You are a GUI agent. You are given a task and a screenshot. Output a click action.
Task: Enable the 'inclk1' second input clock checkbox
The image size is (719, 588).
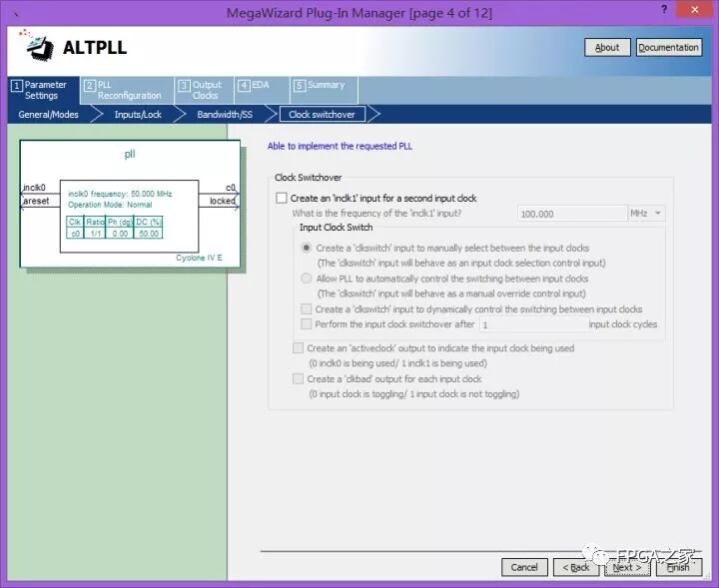point(282,199)
